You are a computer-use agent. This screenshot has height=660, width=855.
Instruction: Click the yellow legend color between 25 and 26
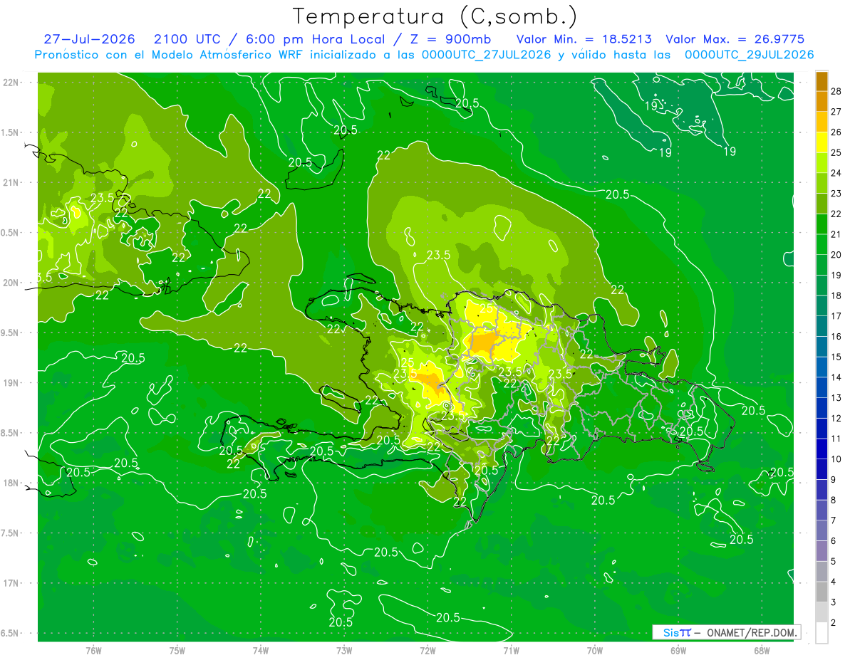point(822,142)
